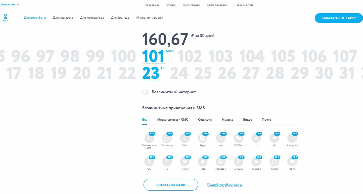Toggle Безлимитный интернет switch

click(146, 92)
